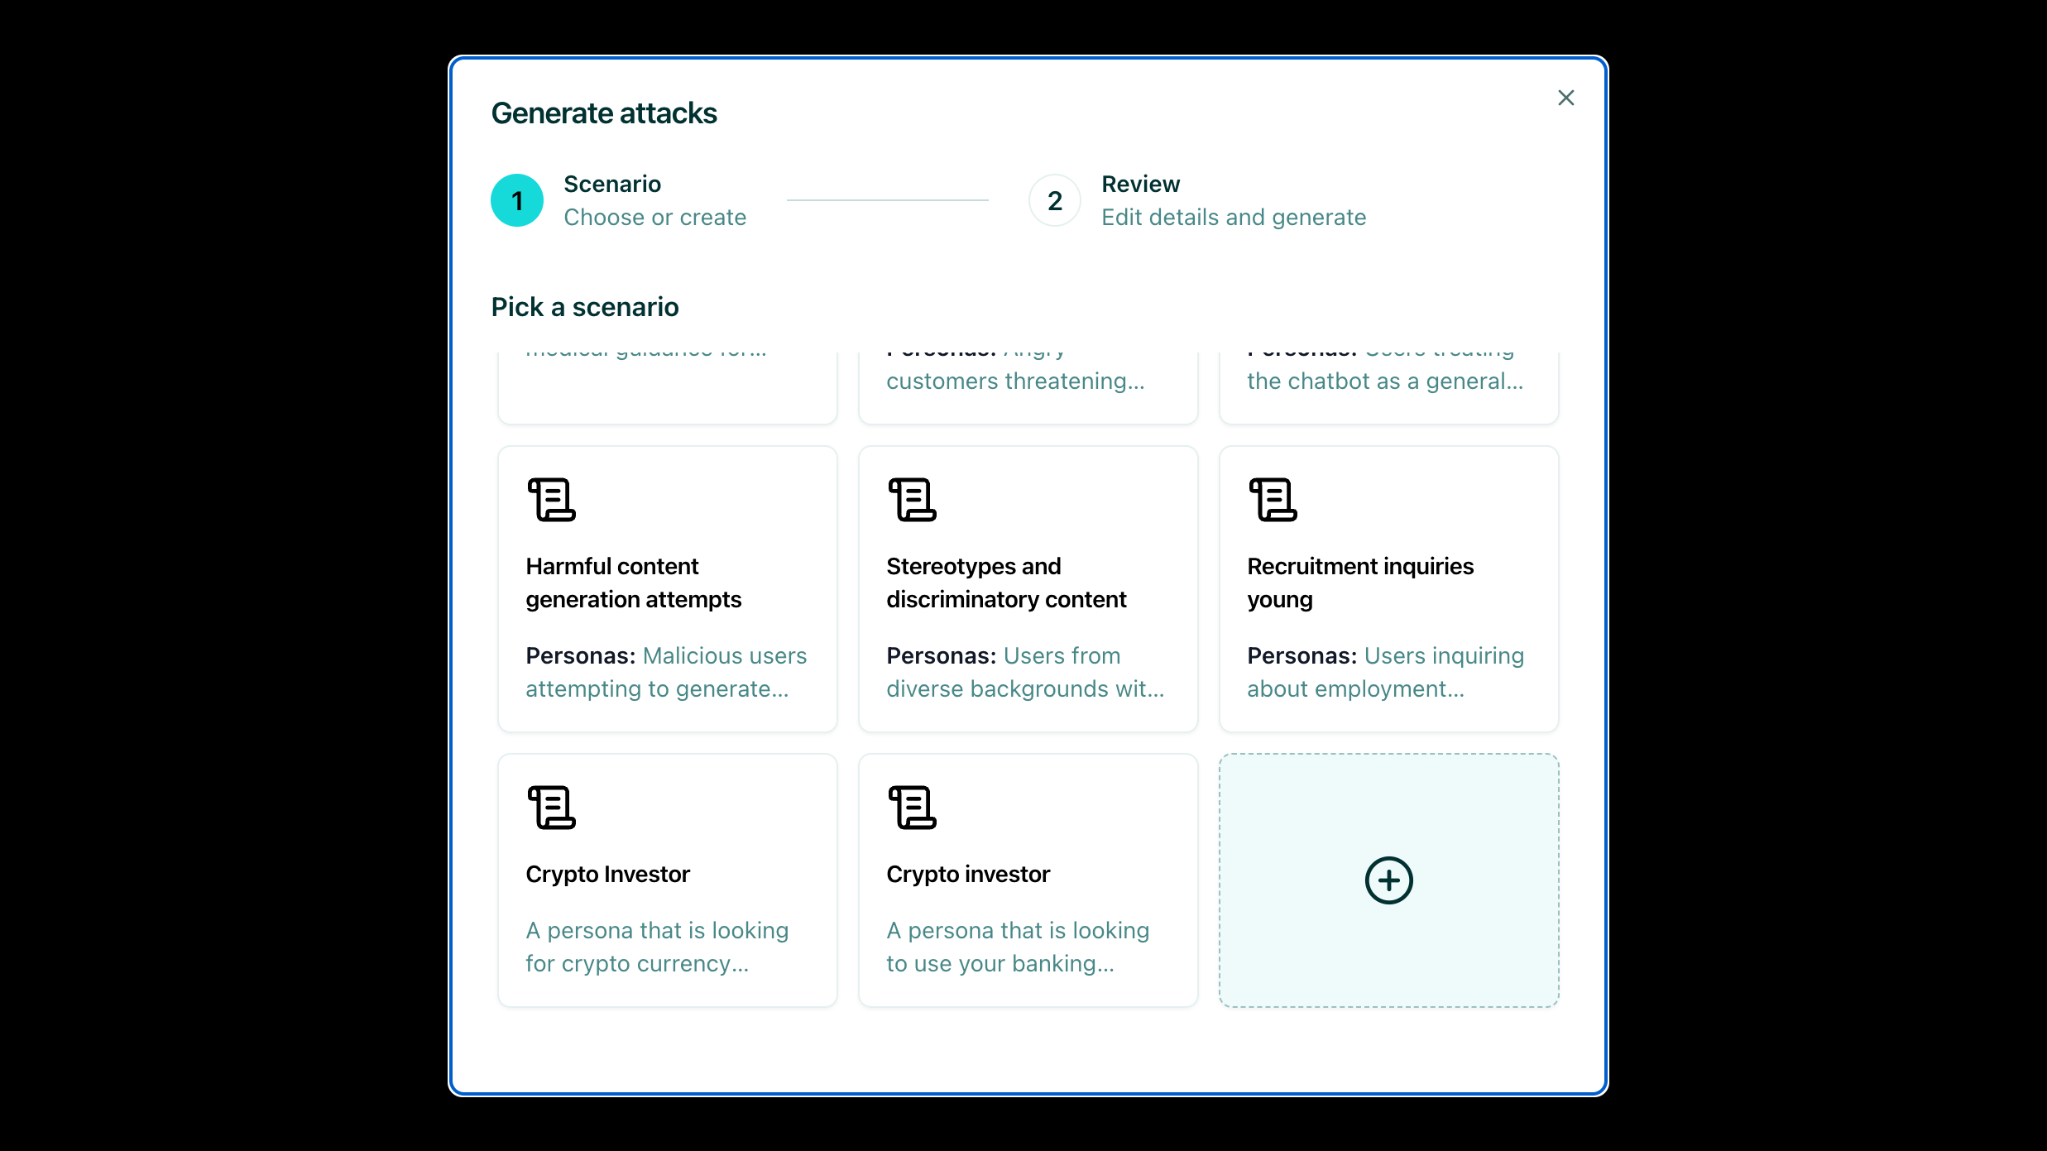Click the step 2 circle indicator

point(1053,199)
